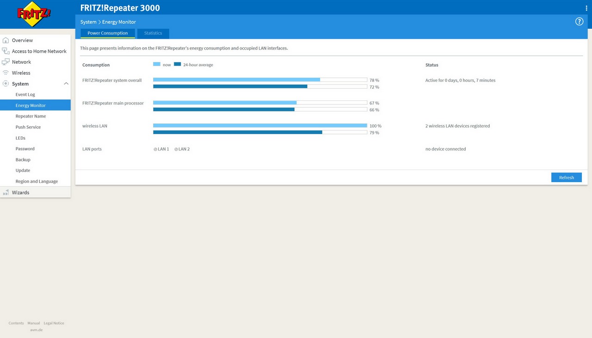Click the 'now' light blue legend swatch

[x=157, y=65]
